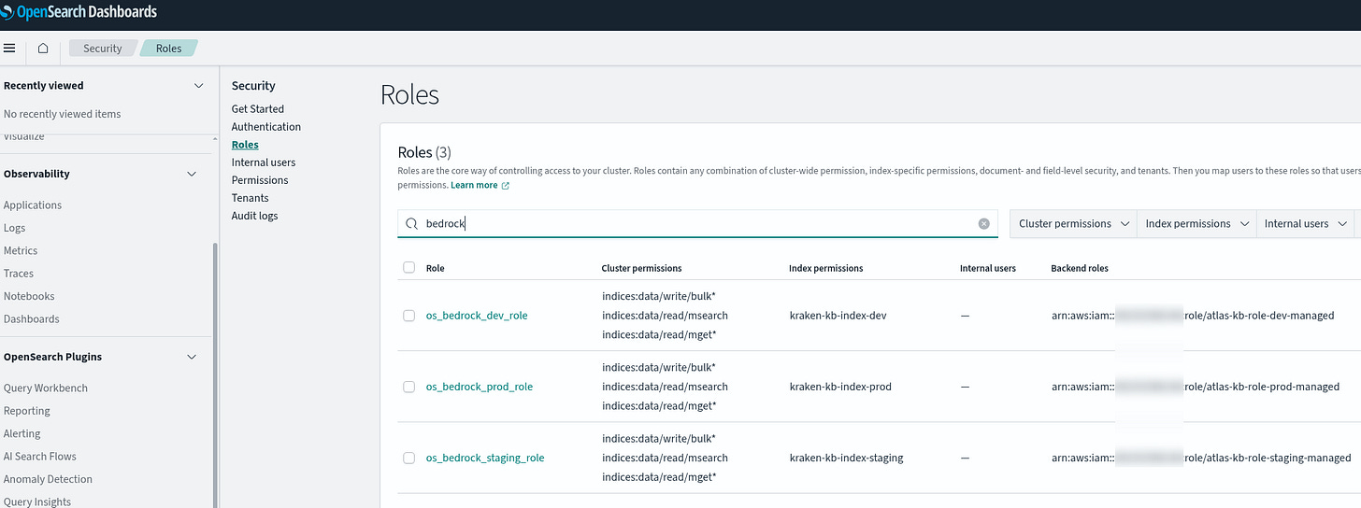1361x508 pixels.
Task: Open Reporting plugin
Action: (x=27, y=411)
